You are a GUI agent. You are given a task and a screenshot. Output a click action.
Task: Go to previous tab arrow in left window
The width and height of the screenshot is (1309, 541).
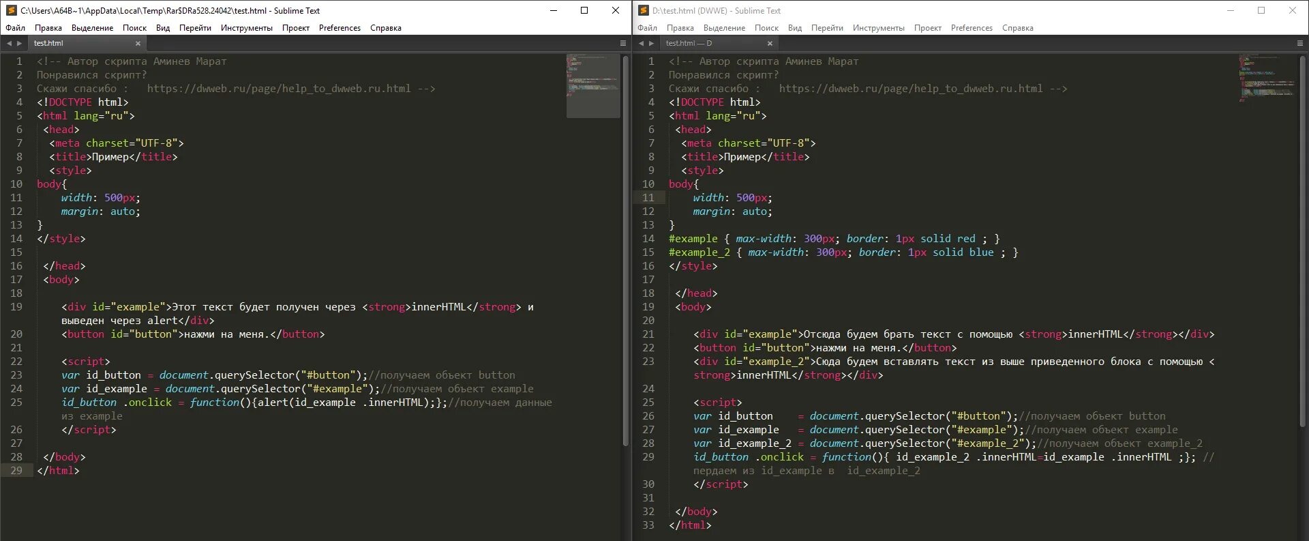tap(9, 43)
